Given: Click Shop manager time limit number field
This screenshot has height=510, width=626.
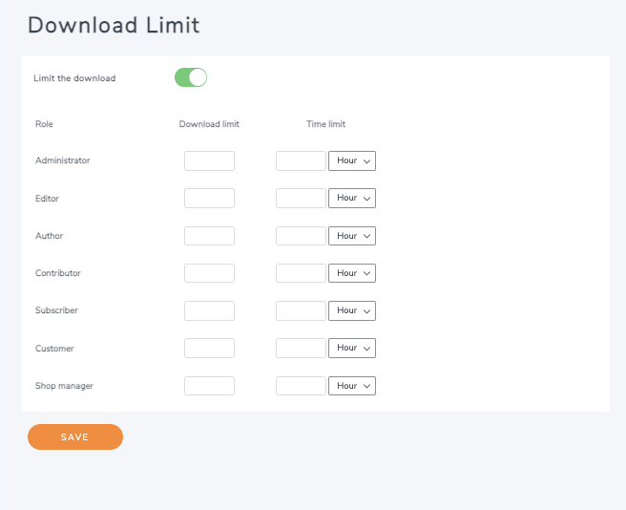Looking at the screenshot, I should click(x=301, y=386).
